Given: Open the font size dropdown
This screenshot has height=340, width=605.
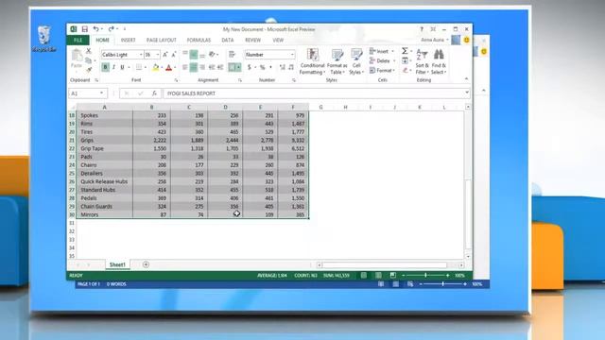Looking at the screenshot, I should tap(158, 55).
